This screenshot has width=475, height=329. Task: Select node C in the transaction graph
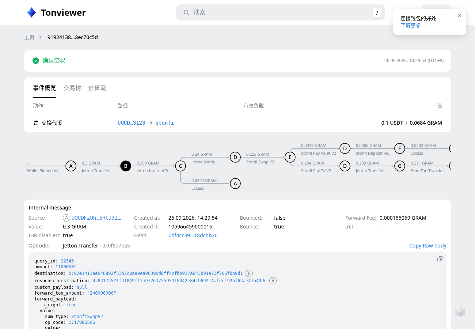180,166
